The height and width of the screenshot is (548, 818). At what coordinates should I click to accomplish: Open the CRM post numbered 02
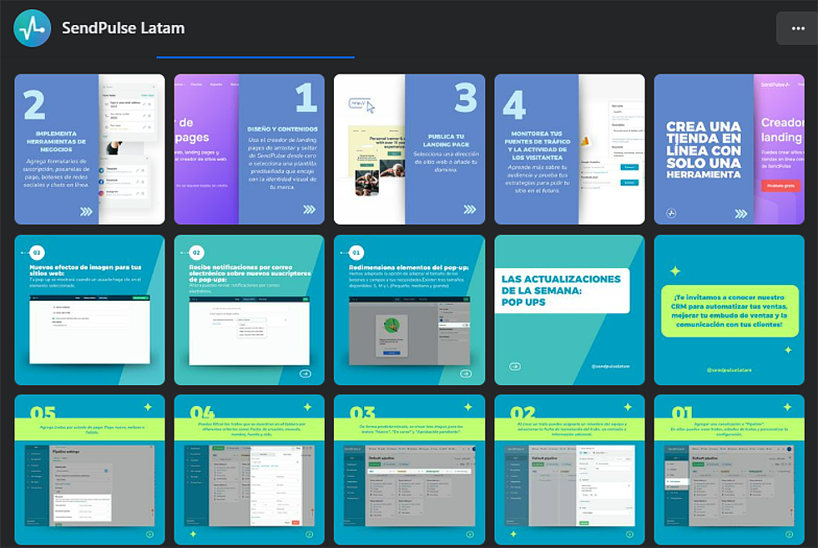tap(569, 469)
